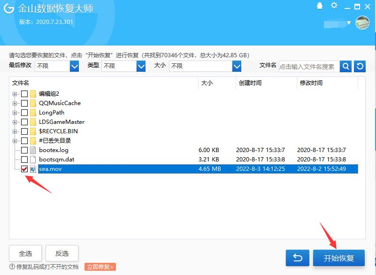Click the media icon next to sea.mov
This screenshot has width=376, height=275.
coord(32,169)
